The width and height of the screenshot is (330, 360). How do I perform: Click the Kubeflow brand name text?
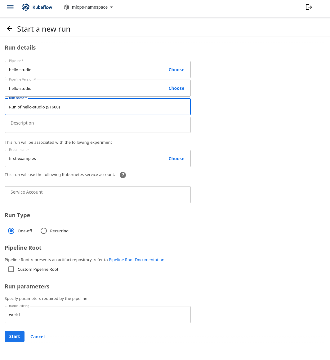click(x=42, y=7)
